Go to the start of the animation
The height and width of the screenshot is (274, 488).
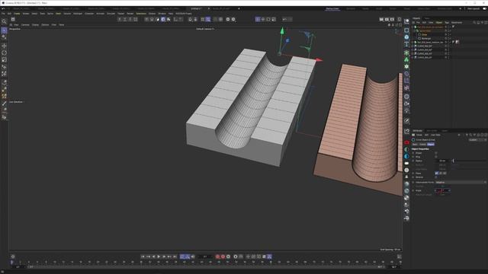[x=143, y=256]
